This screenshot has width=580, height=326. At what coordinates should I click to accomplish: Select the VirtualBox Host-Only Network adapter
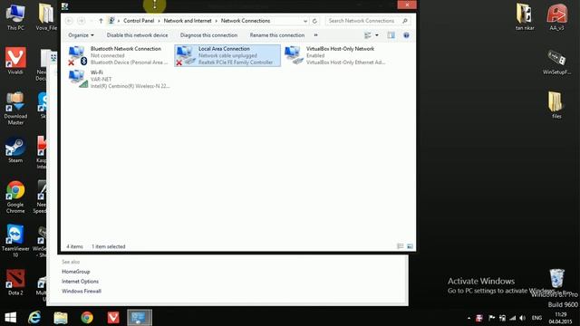pos(334,55)
